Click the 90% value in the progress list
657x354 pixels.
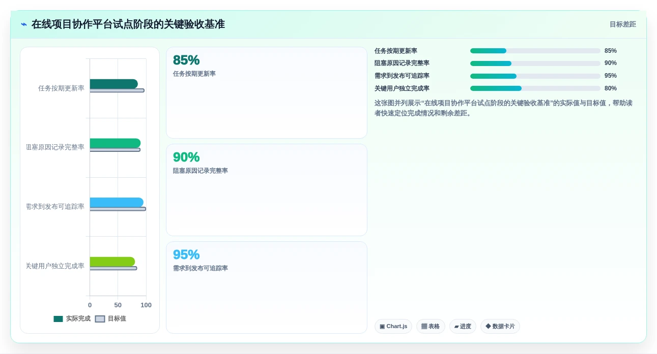click(x=611, y=63)
